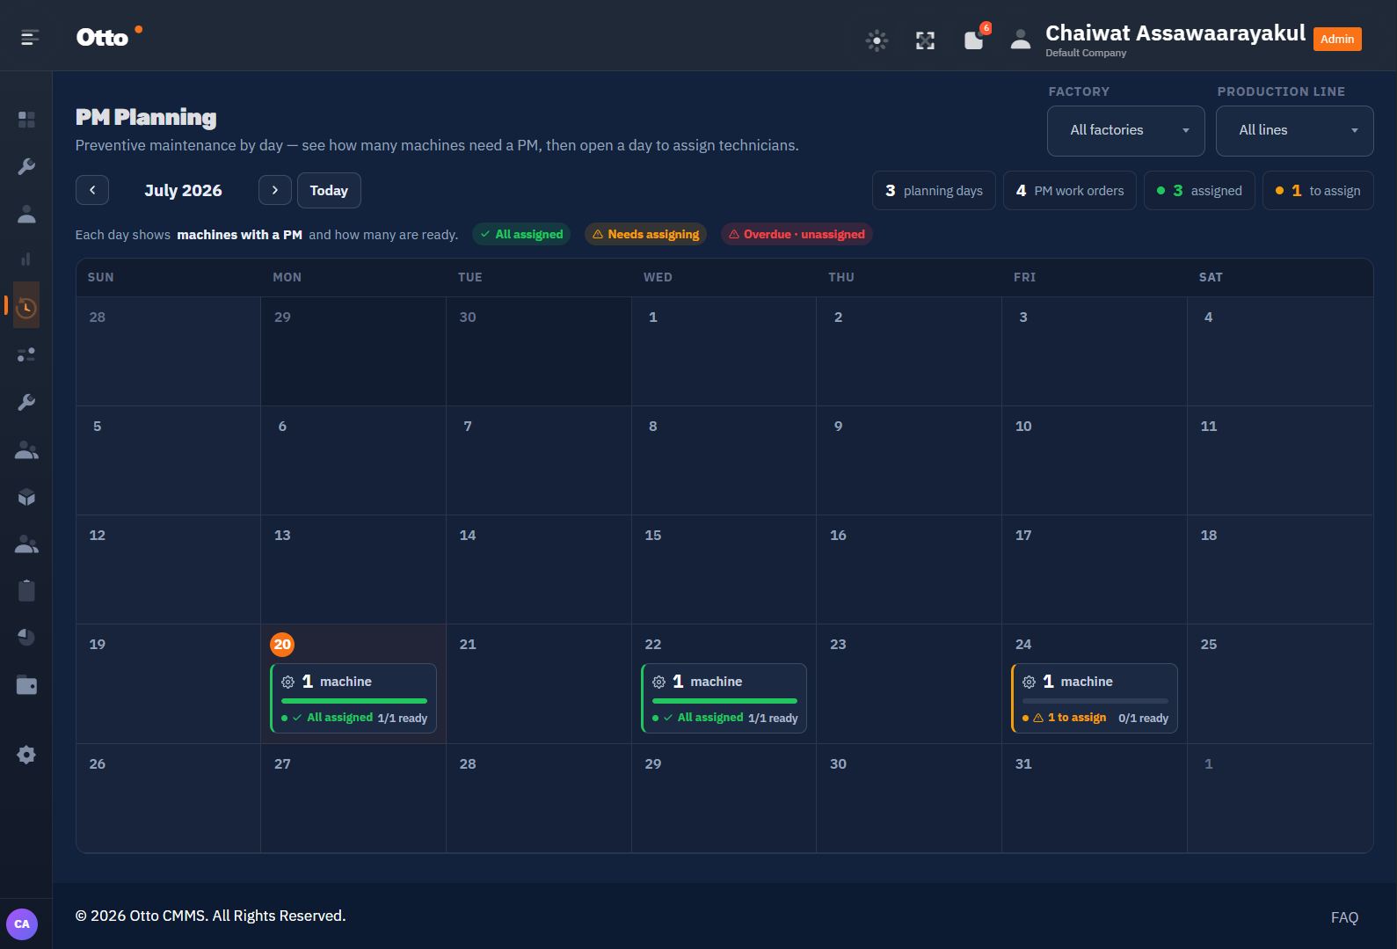Open the sliders icon in sidebar
1397x949 pixels.
click(x=26, y=354)
